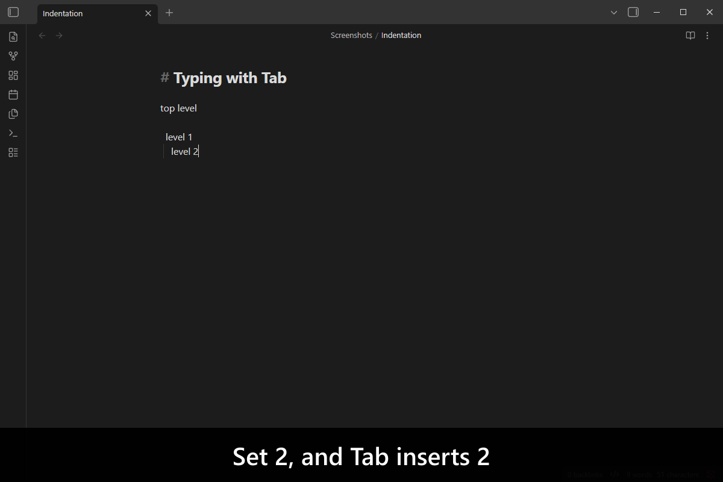The image size is (723, 482).
Task: Navigate back with the left arrow
Action: [42, 36]
